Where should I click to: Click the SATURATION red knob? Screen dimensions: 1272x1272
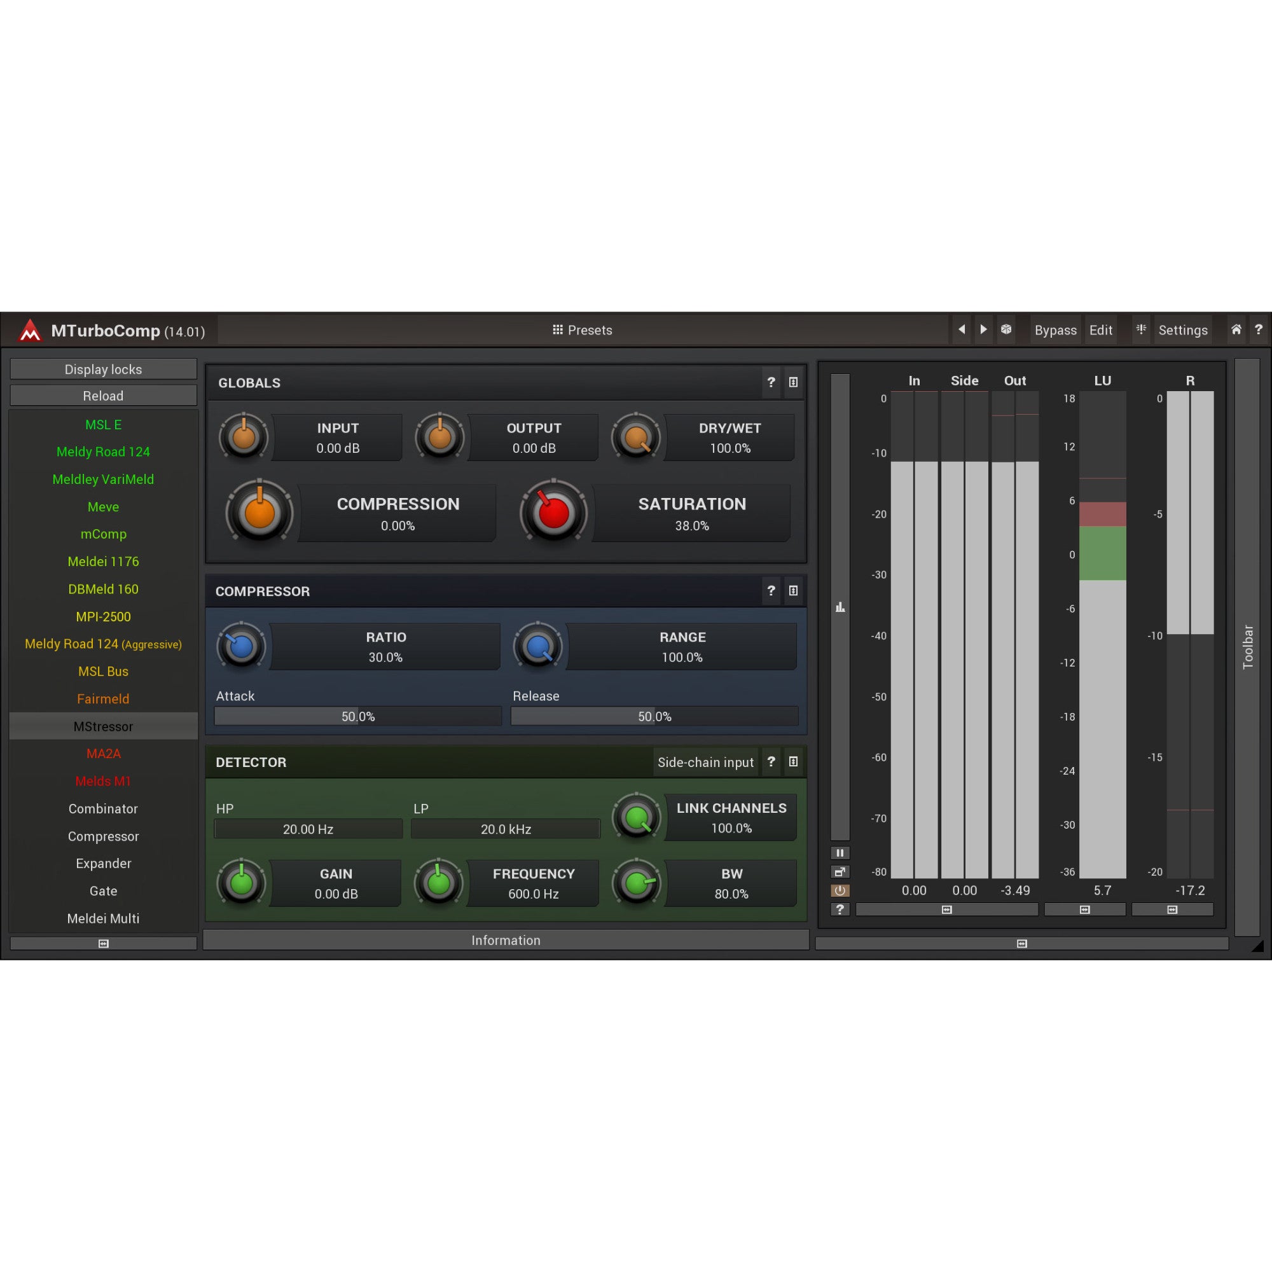554,513
